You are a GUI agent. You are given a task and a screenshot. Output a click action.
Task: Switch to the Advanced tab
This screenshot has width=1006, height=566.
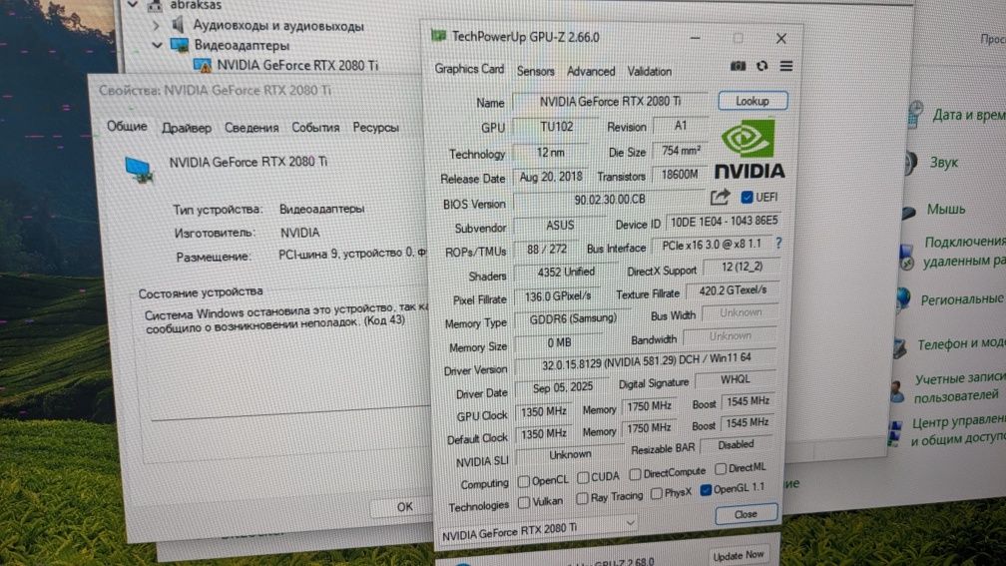[591, 71]
